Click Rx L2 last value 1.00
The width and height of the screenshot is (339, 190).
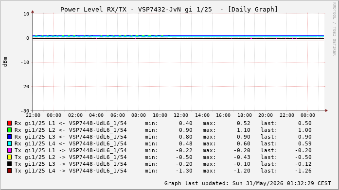[x=305, y=130]
